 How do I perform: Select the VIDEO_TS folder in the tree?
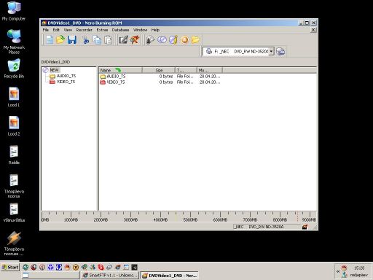click(x=66, y=82)
